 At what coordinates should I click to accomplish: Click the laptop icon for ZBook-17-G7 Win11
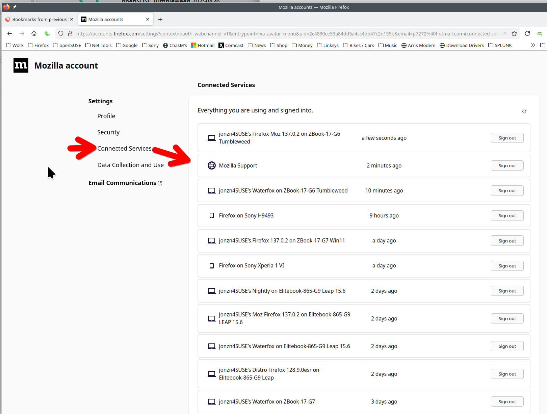coord(212,241)
